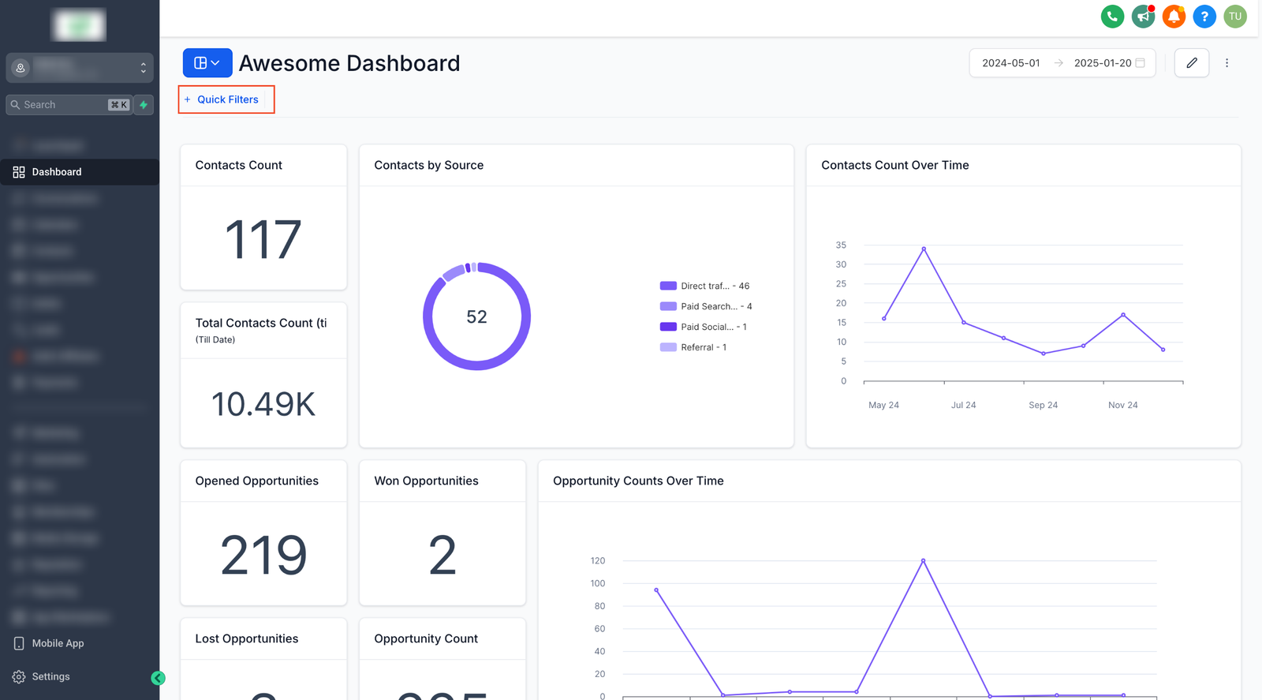
Task: Open the megaphone announcements icon
Action: coord(1143,17)
